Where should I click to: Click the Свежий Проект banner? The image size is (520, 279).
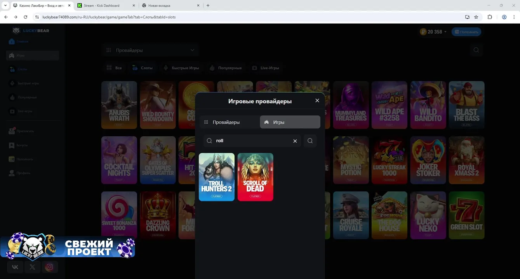pyautogui.click(x=68, y=246)
